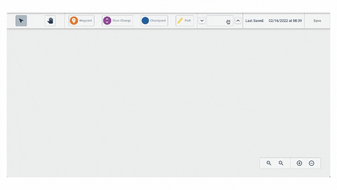This screenshot has width=337, height=190.
Task: Select the yellow Path drawing tool
Action: click(x=185, y=21)
